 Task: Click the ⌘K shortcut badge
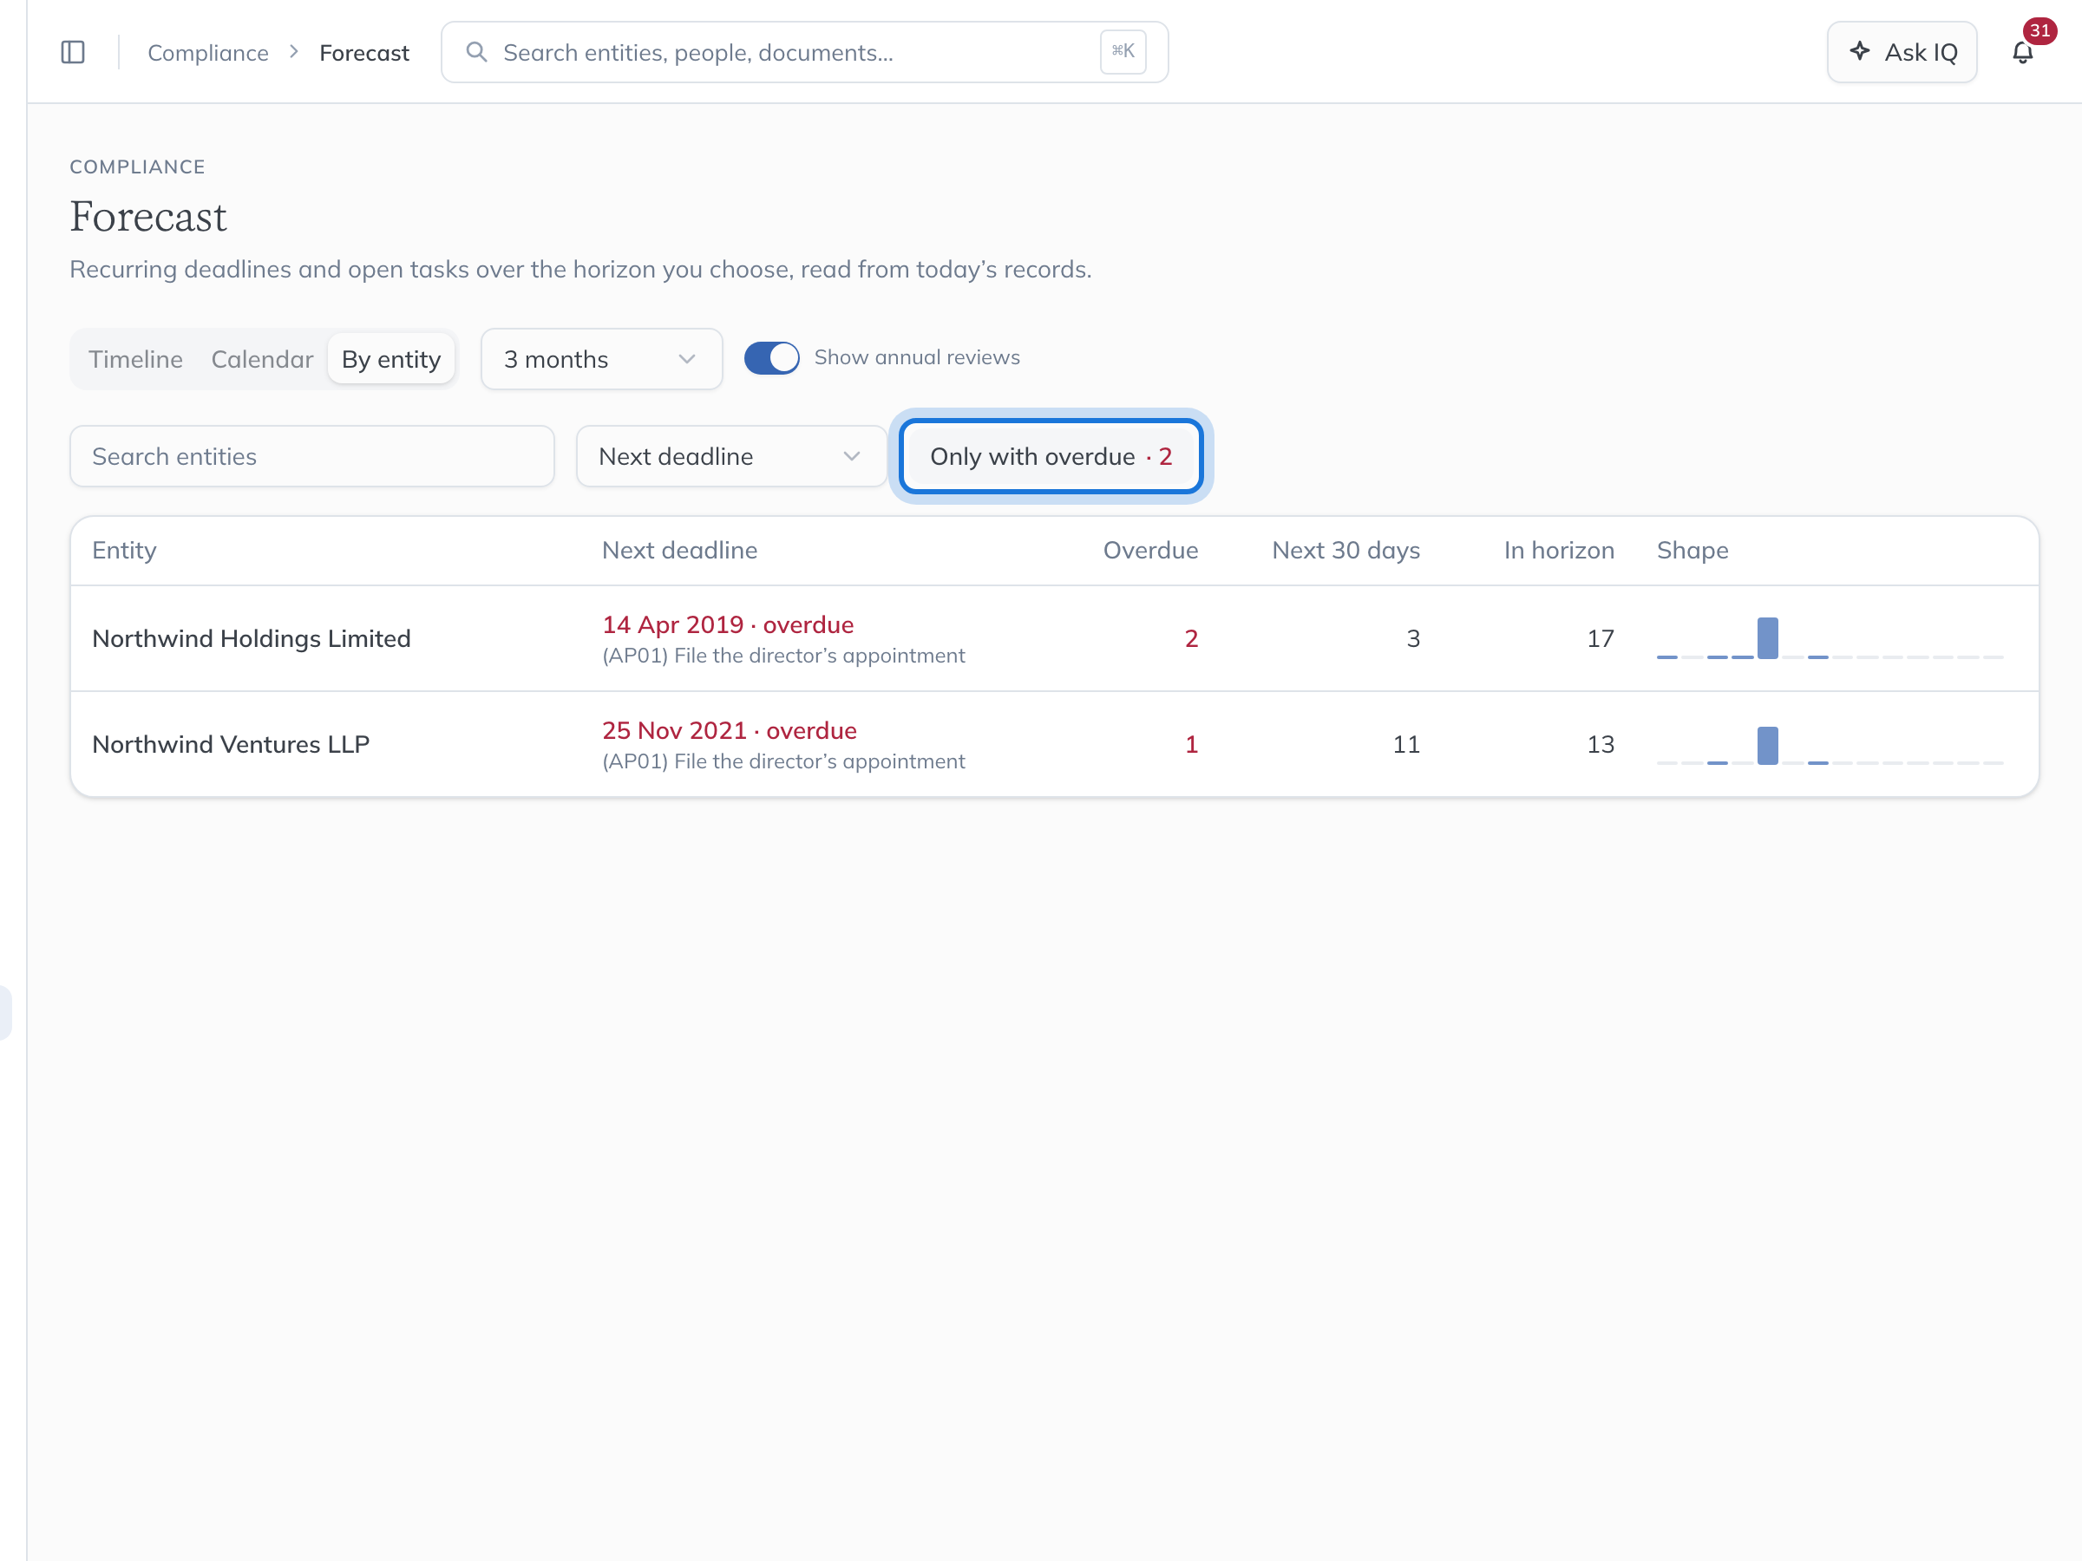point(1122,52)
